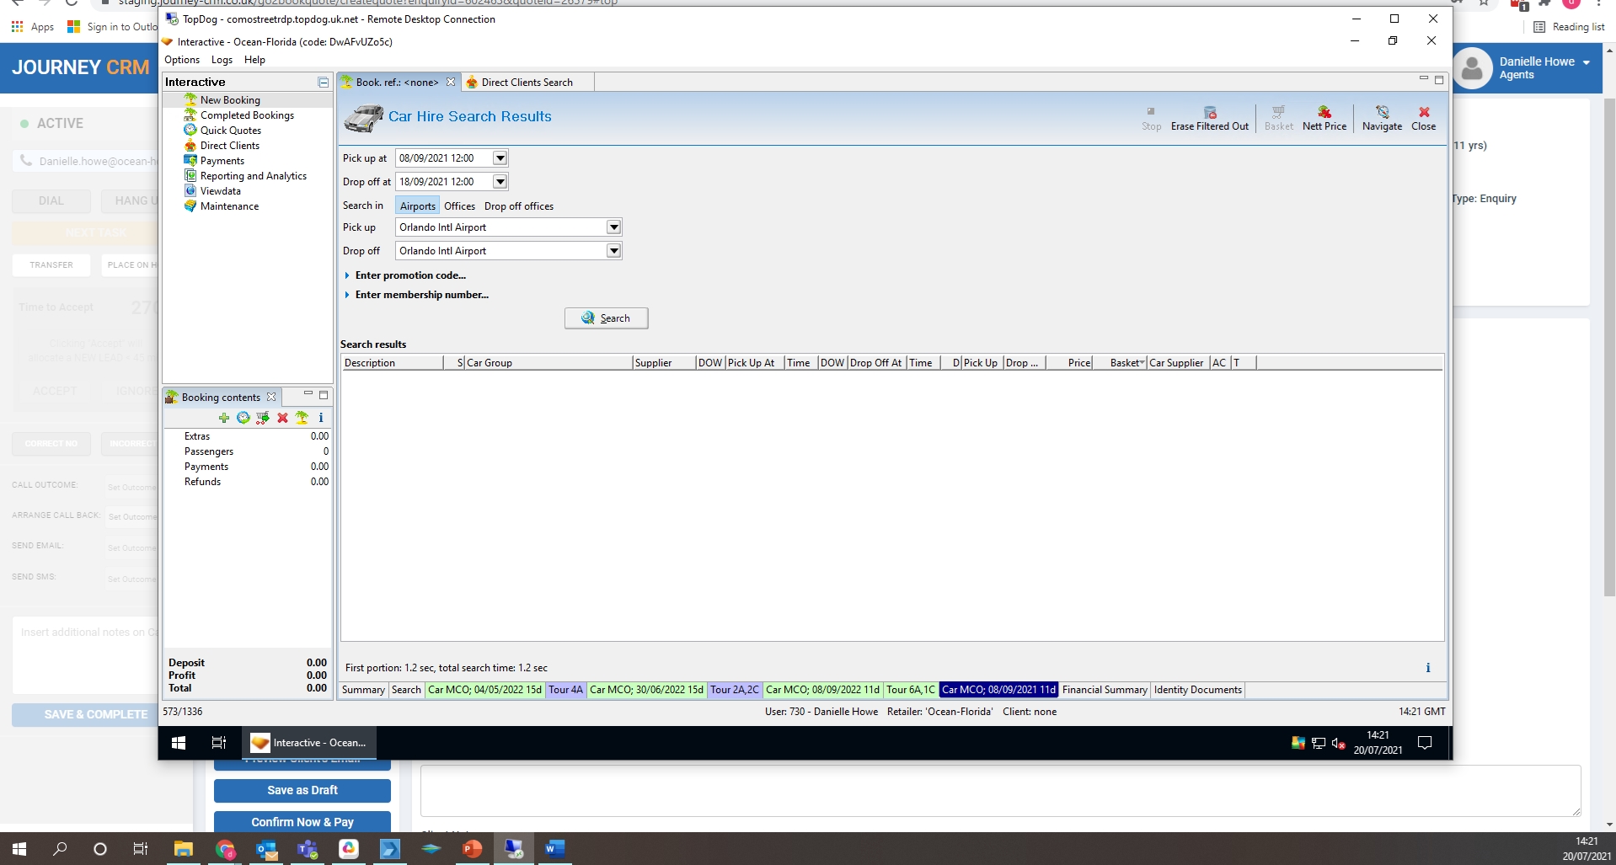Open the Pick up location dropdown
The height and width of the screenshot is (865, 1616).
(613, 227)
